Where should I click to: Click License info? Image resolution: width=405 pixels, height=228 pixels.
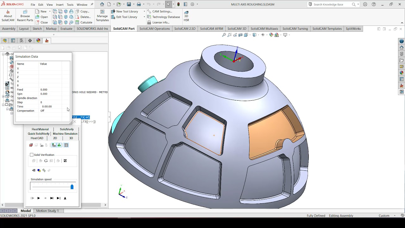click(158, 22)
